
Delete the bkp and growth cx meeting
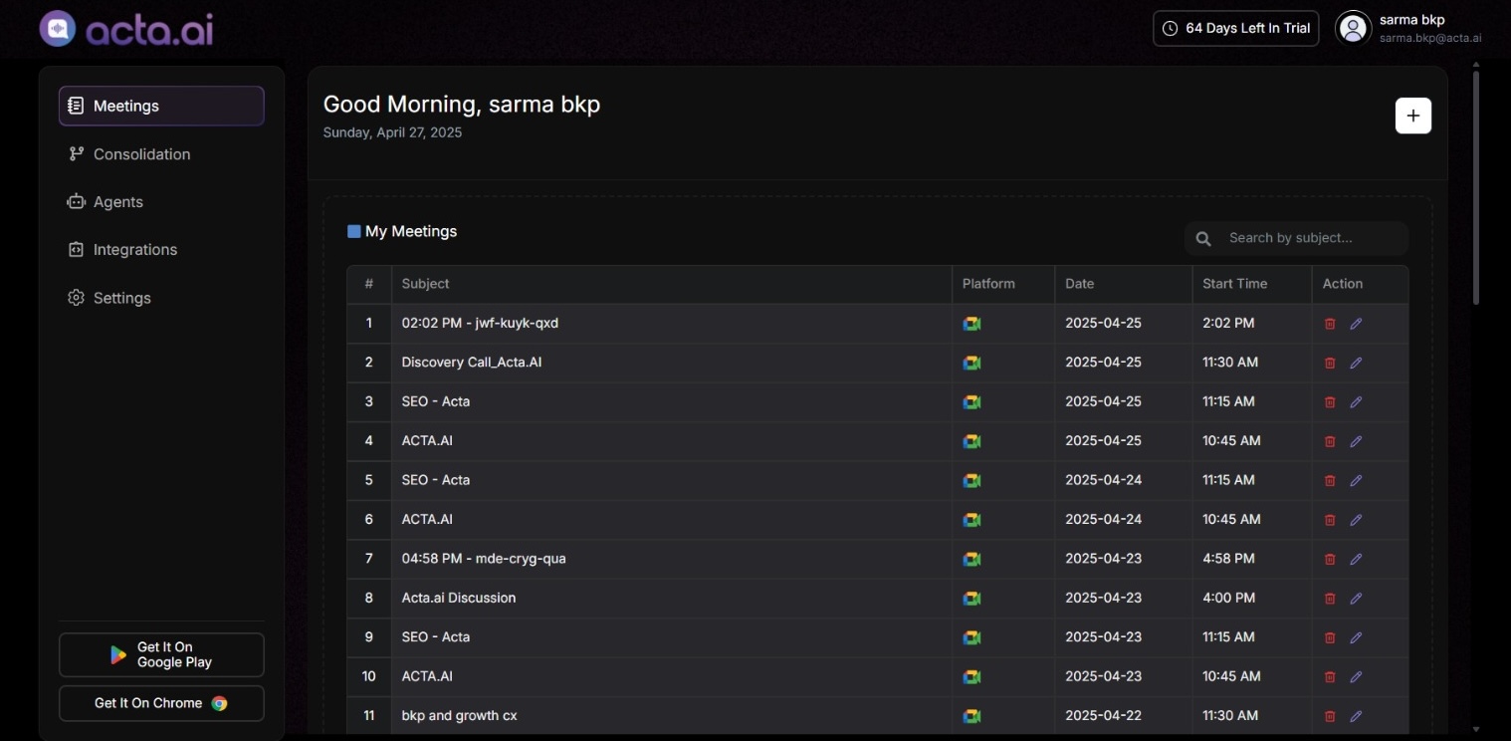pos(1330,716)
